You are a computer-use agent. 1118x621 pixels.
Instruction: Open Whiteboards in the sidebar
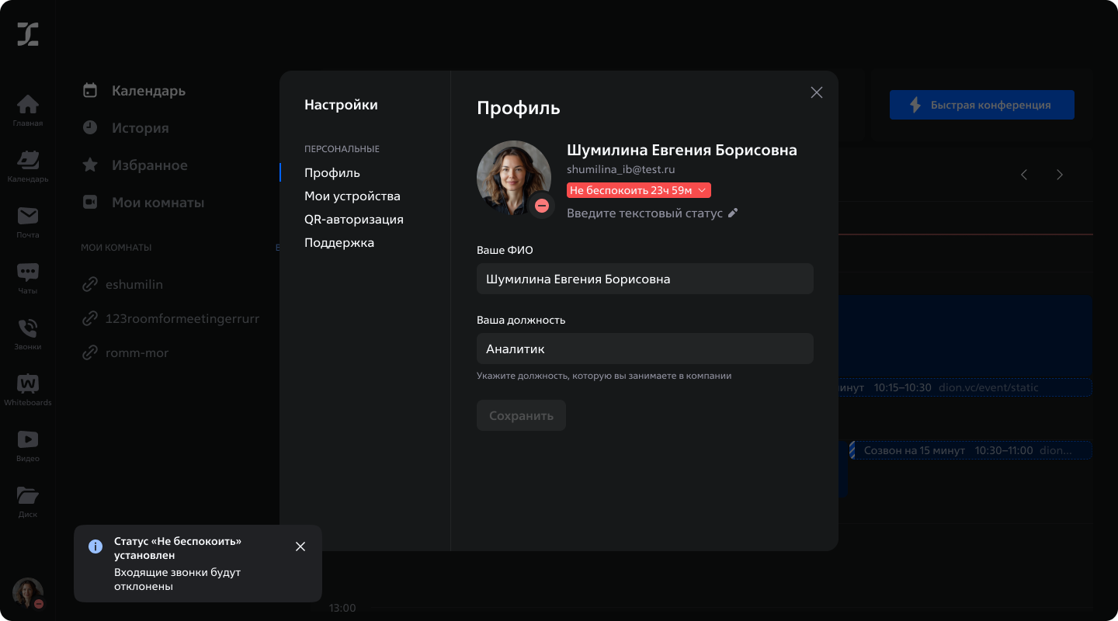(28, 389)
